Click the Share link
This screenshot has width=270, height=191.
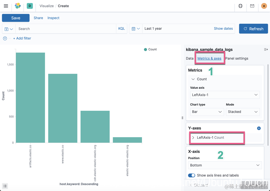[x=38, y=18]
